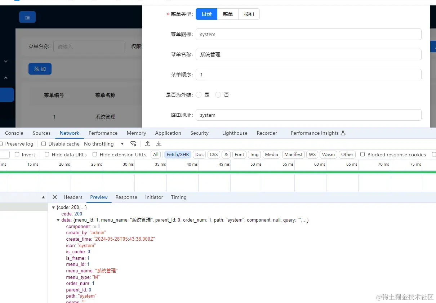The height and width of the screenshot is (303, 436).
Task: Toggle Preserve log checkbox
Action: tap(1, 144)
